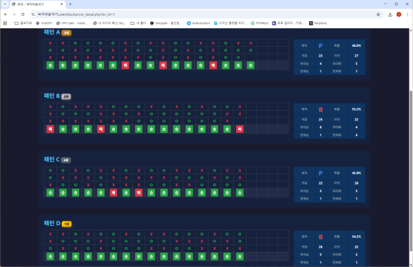Open the 내 아이피 확인 bookmark
This screenshot has width=413, height=267.
pyautogui.click(x=109, y=23)
